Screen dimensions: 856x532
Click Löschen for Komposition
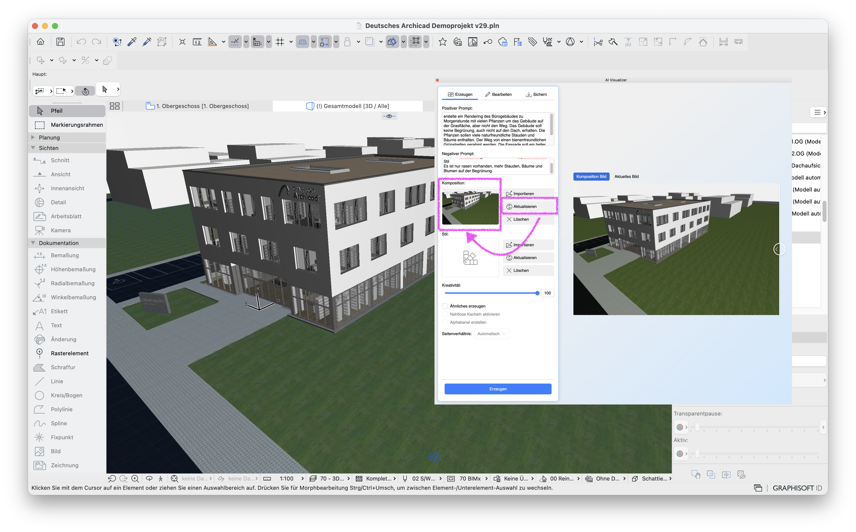(528, 219)
